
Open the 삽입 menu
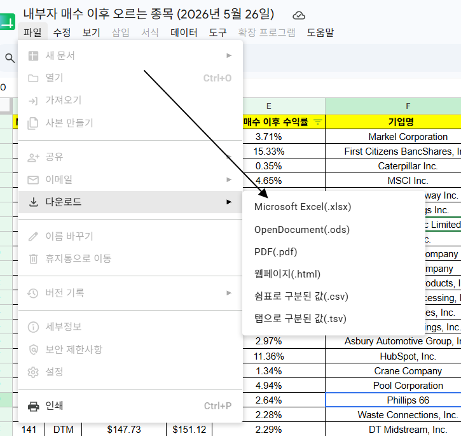121,32
